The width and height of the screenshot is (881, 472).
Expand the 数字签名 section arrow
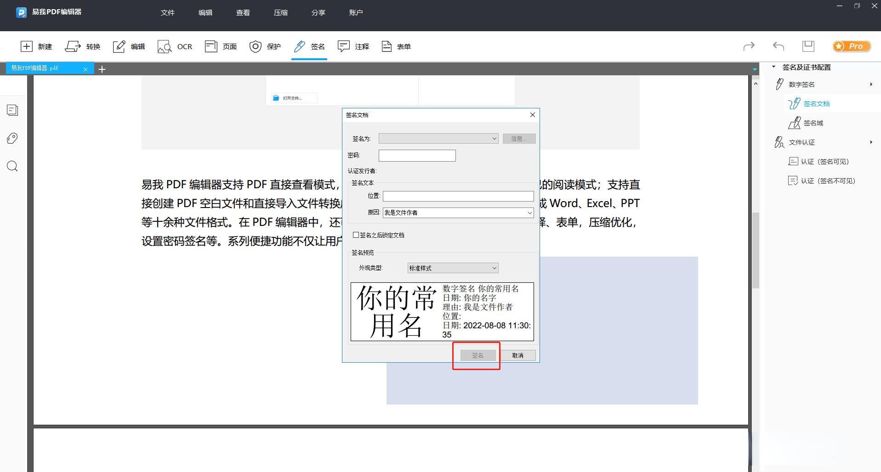point(871,84)
